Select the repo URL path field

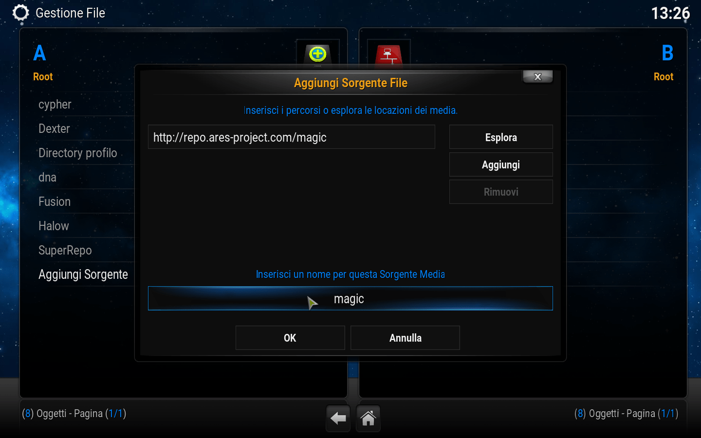(292, 137)
